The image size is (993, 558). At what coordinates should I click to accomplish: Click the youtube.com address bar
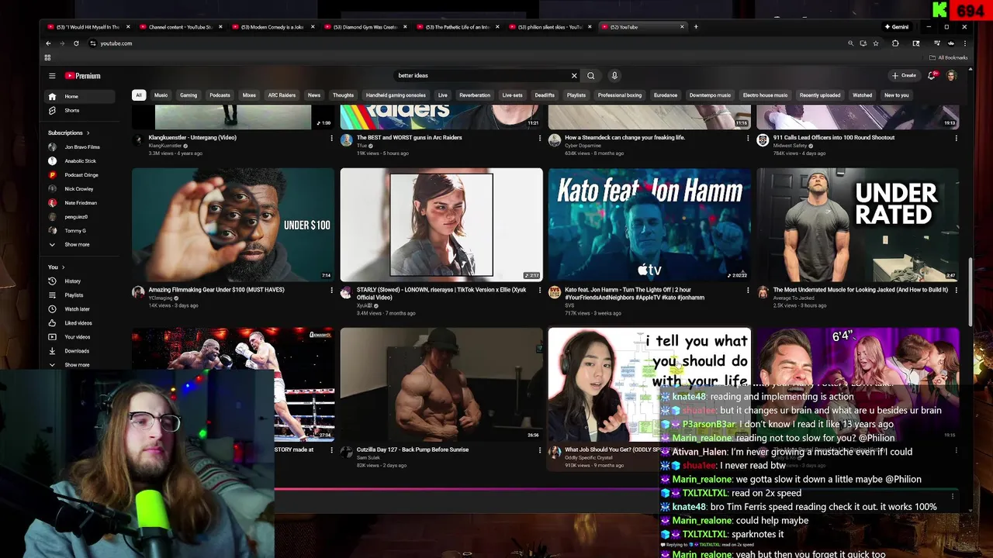point(465,43)
